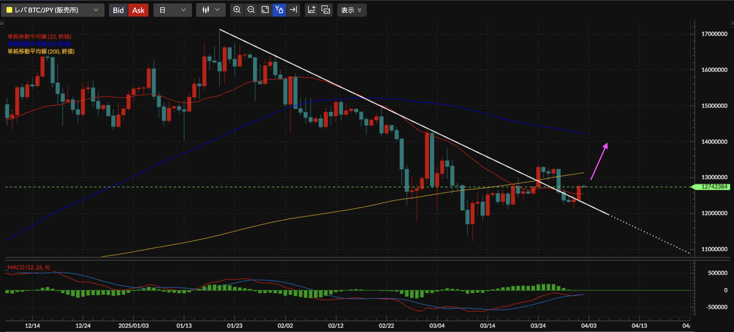Open the 日 timeframe dropdown
734x332 pixels.
coord(172,10)
